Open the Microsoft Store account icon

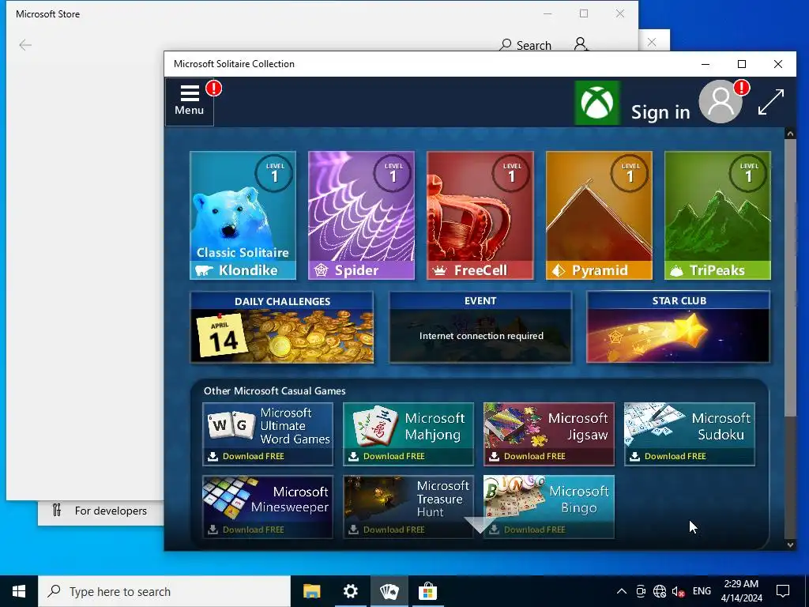tap(581, 44)
